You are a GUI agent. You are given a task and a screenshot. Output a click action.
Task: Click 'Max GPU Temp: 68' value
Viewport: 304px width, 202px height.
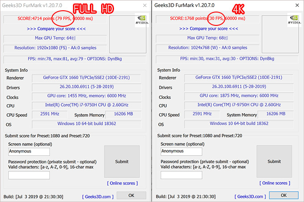[x=207, y=38]
